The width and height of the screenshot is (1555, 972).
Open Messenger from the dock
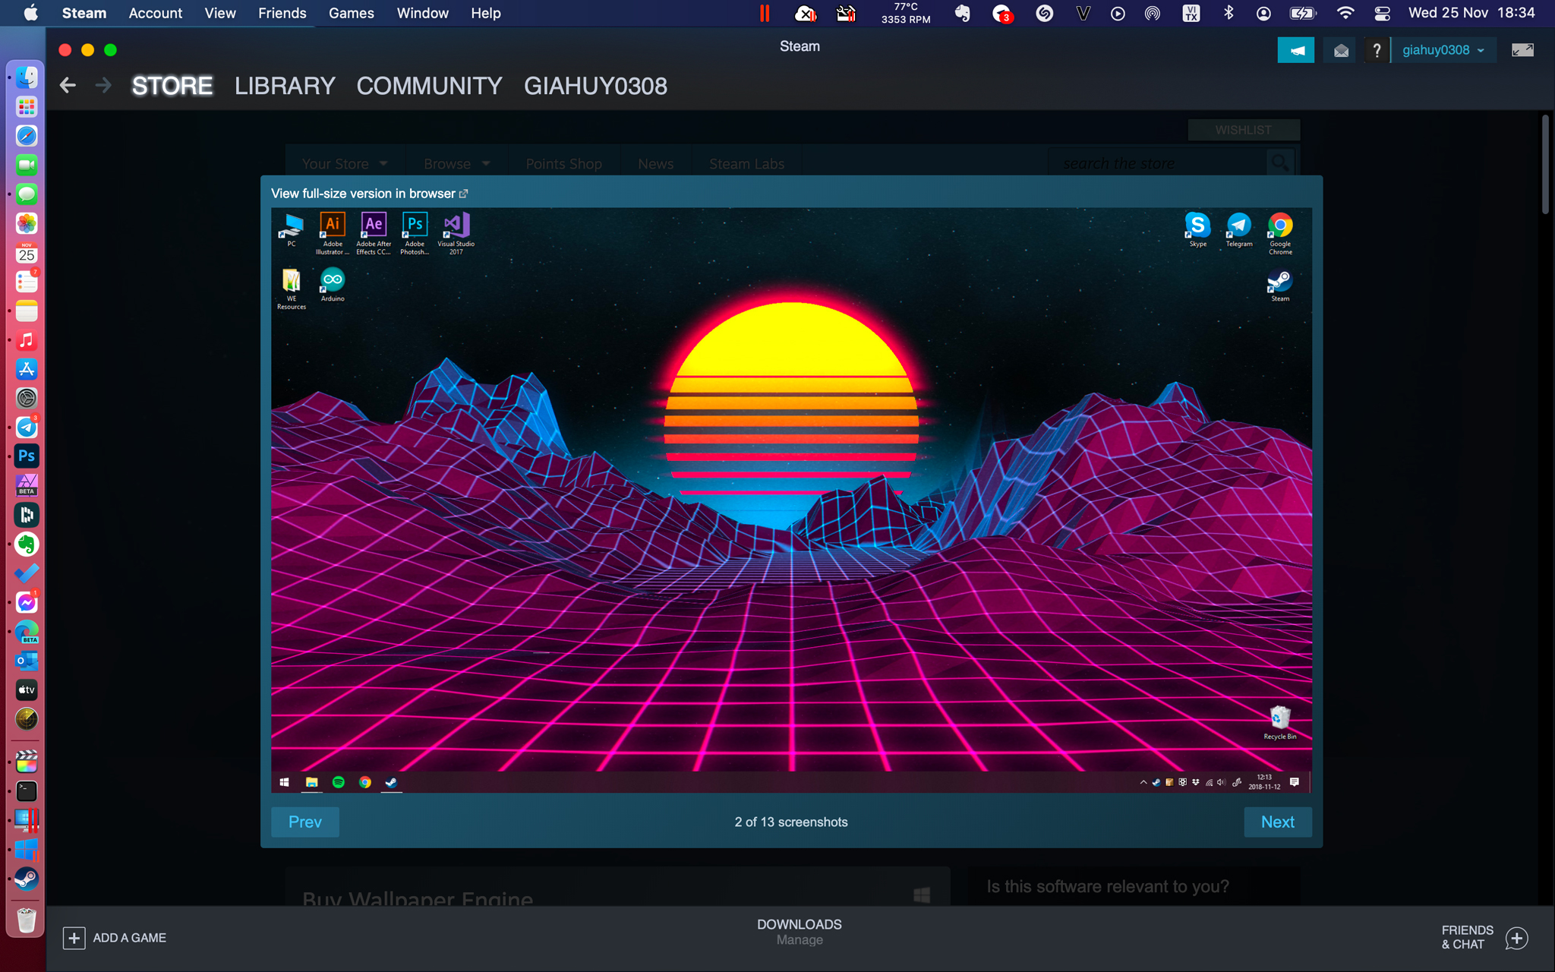pyautogui.click(x=27, y=603)
